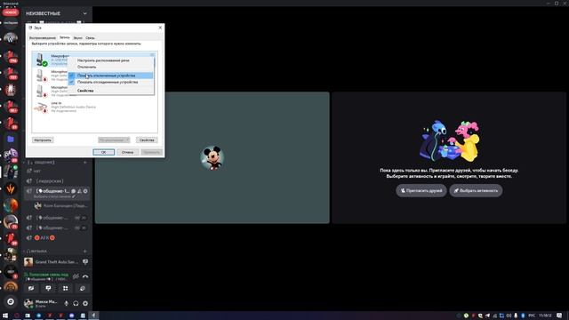Click the Настроить button in the Sound dialog
The width and height of the screenshot is (569, 320).
(43, 140)
